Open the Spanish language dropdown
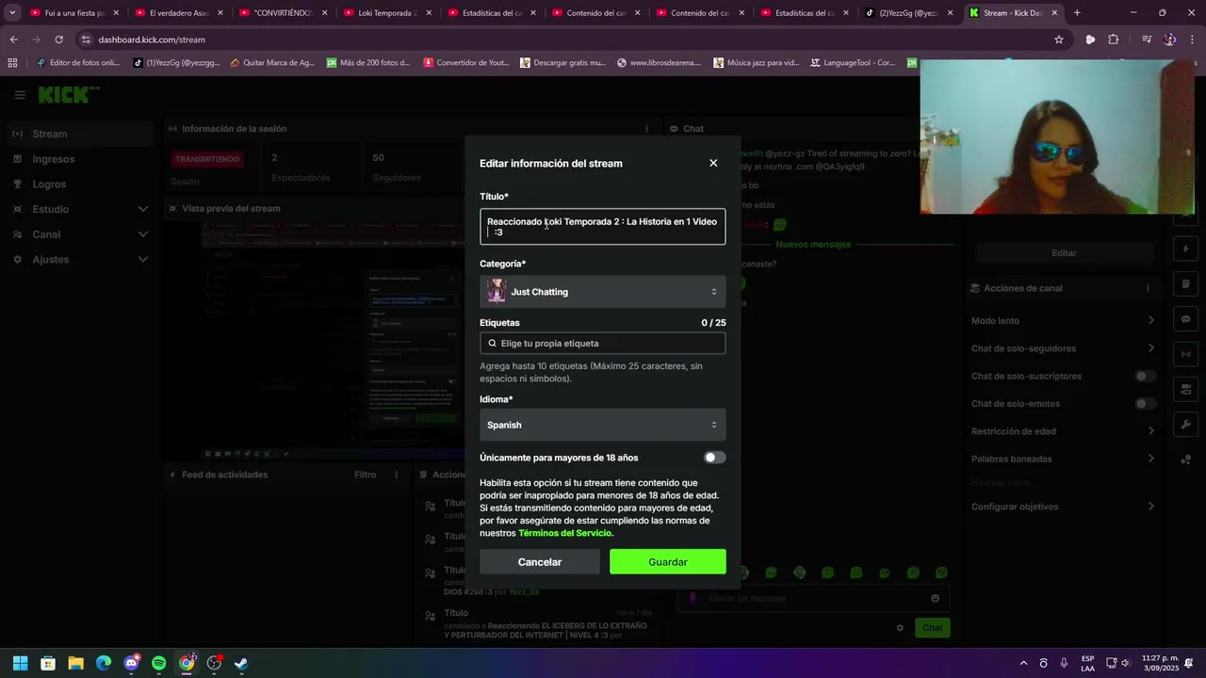1206x678 pixels. (x=602, y=425)
